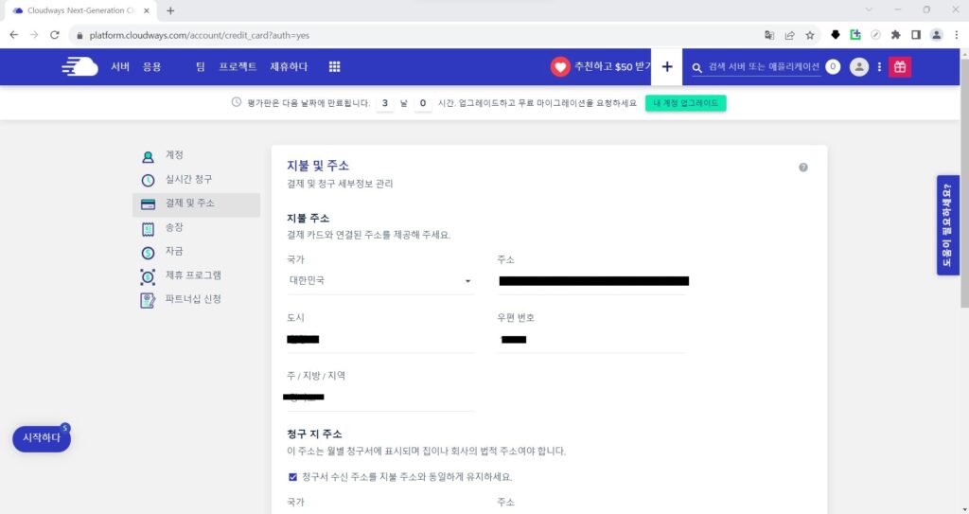Select 실시간 청구 in the sidebar
This screenshot has height=514, width=969.
tap(196, 179)
